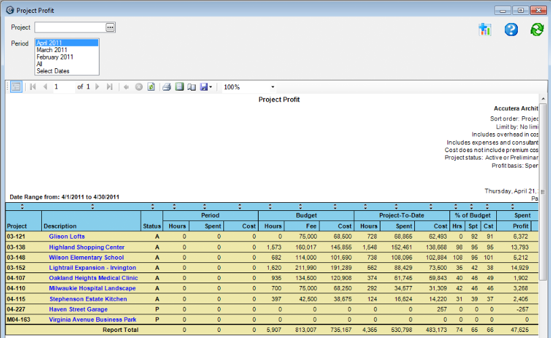Click the Project browse ellipsis button

pyautogui.click(x=110, y=27)
